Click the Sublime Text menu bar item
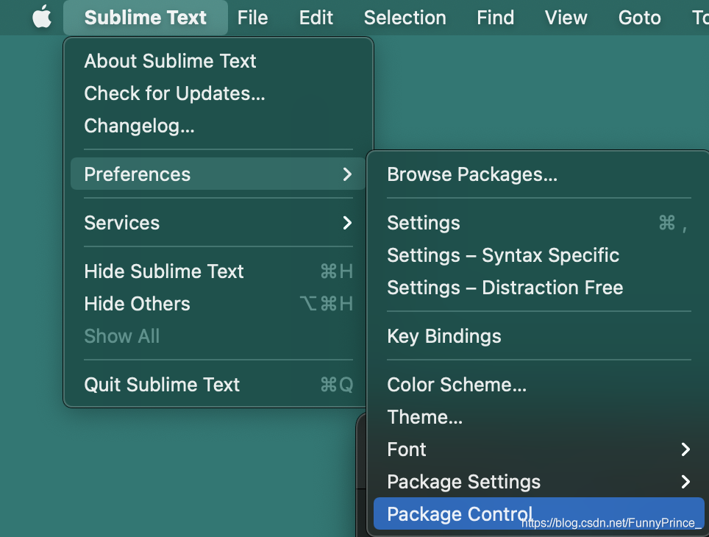 pos(145,18)
